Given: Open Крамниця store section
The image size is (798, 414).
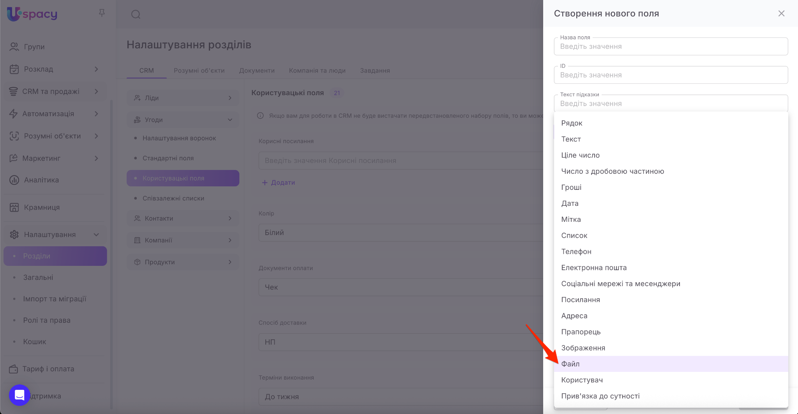Looking at the screenshot, I should coord(42,207).
